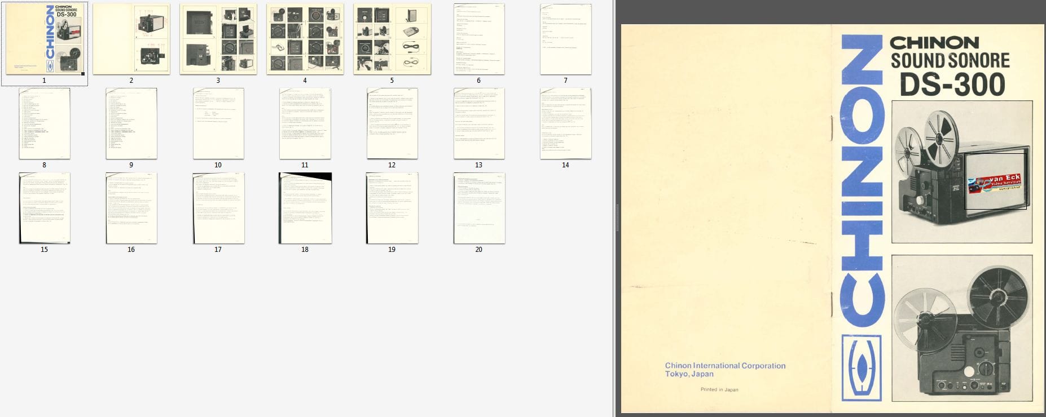Select thumbnail for page 3
The width and height of the screenshot is (1046, 417).
point(218,39)
